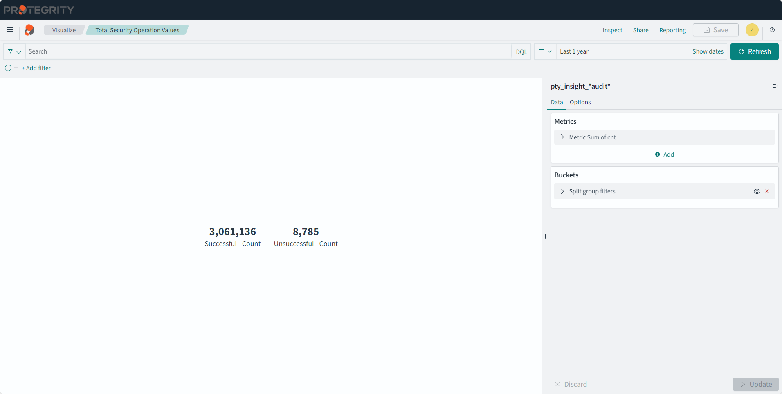Open the hamburger navigation menu

tap(10, 30)
